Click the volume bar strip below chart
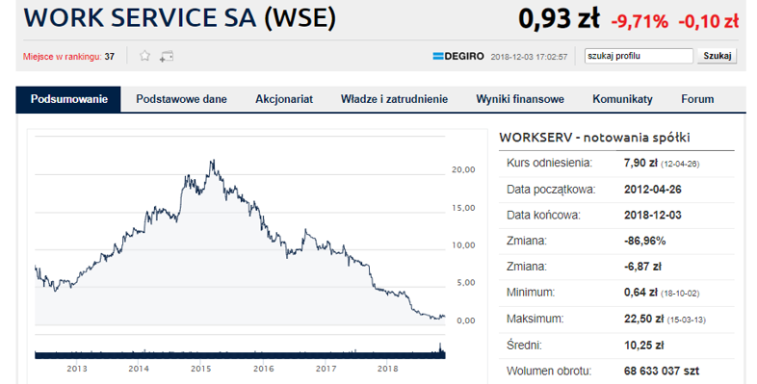Image resolution: width=757 pixels, height=384 pixels. point(240,354)
